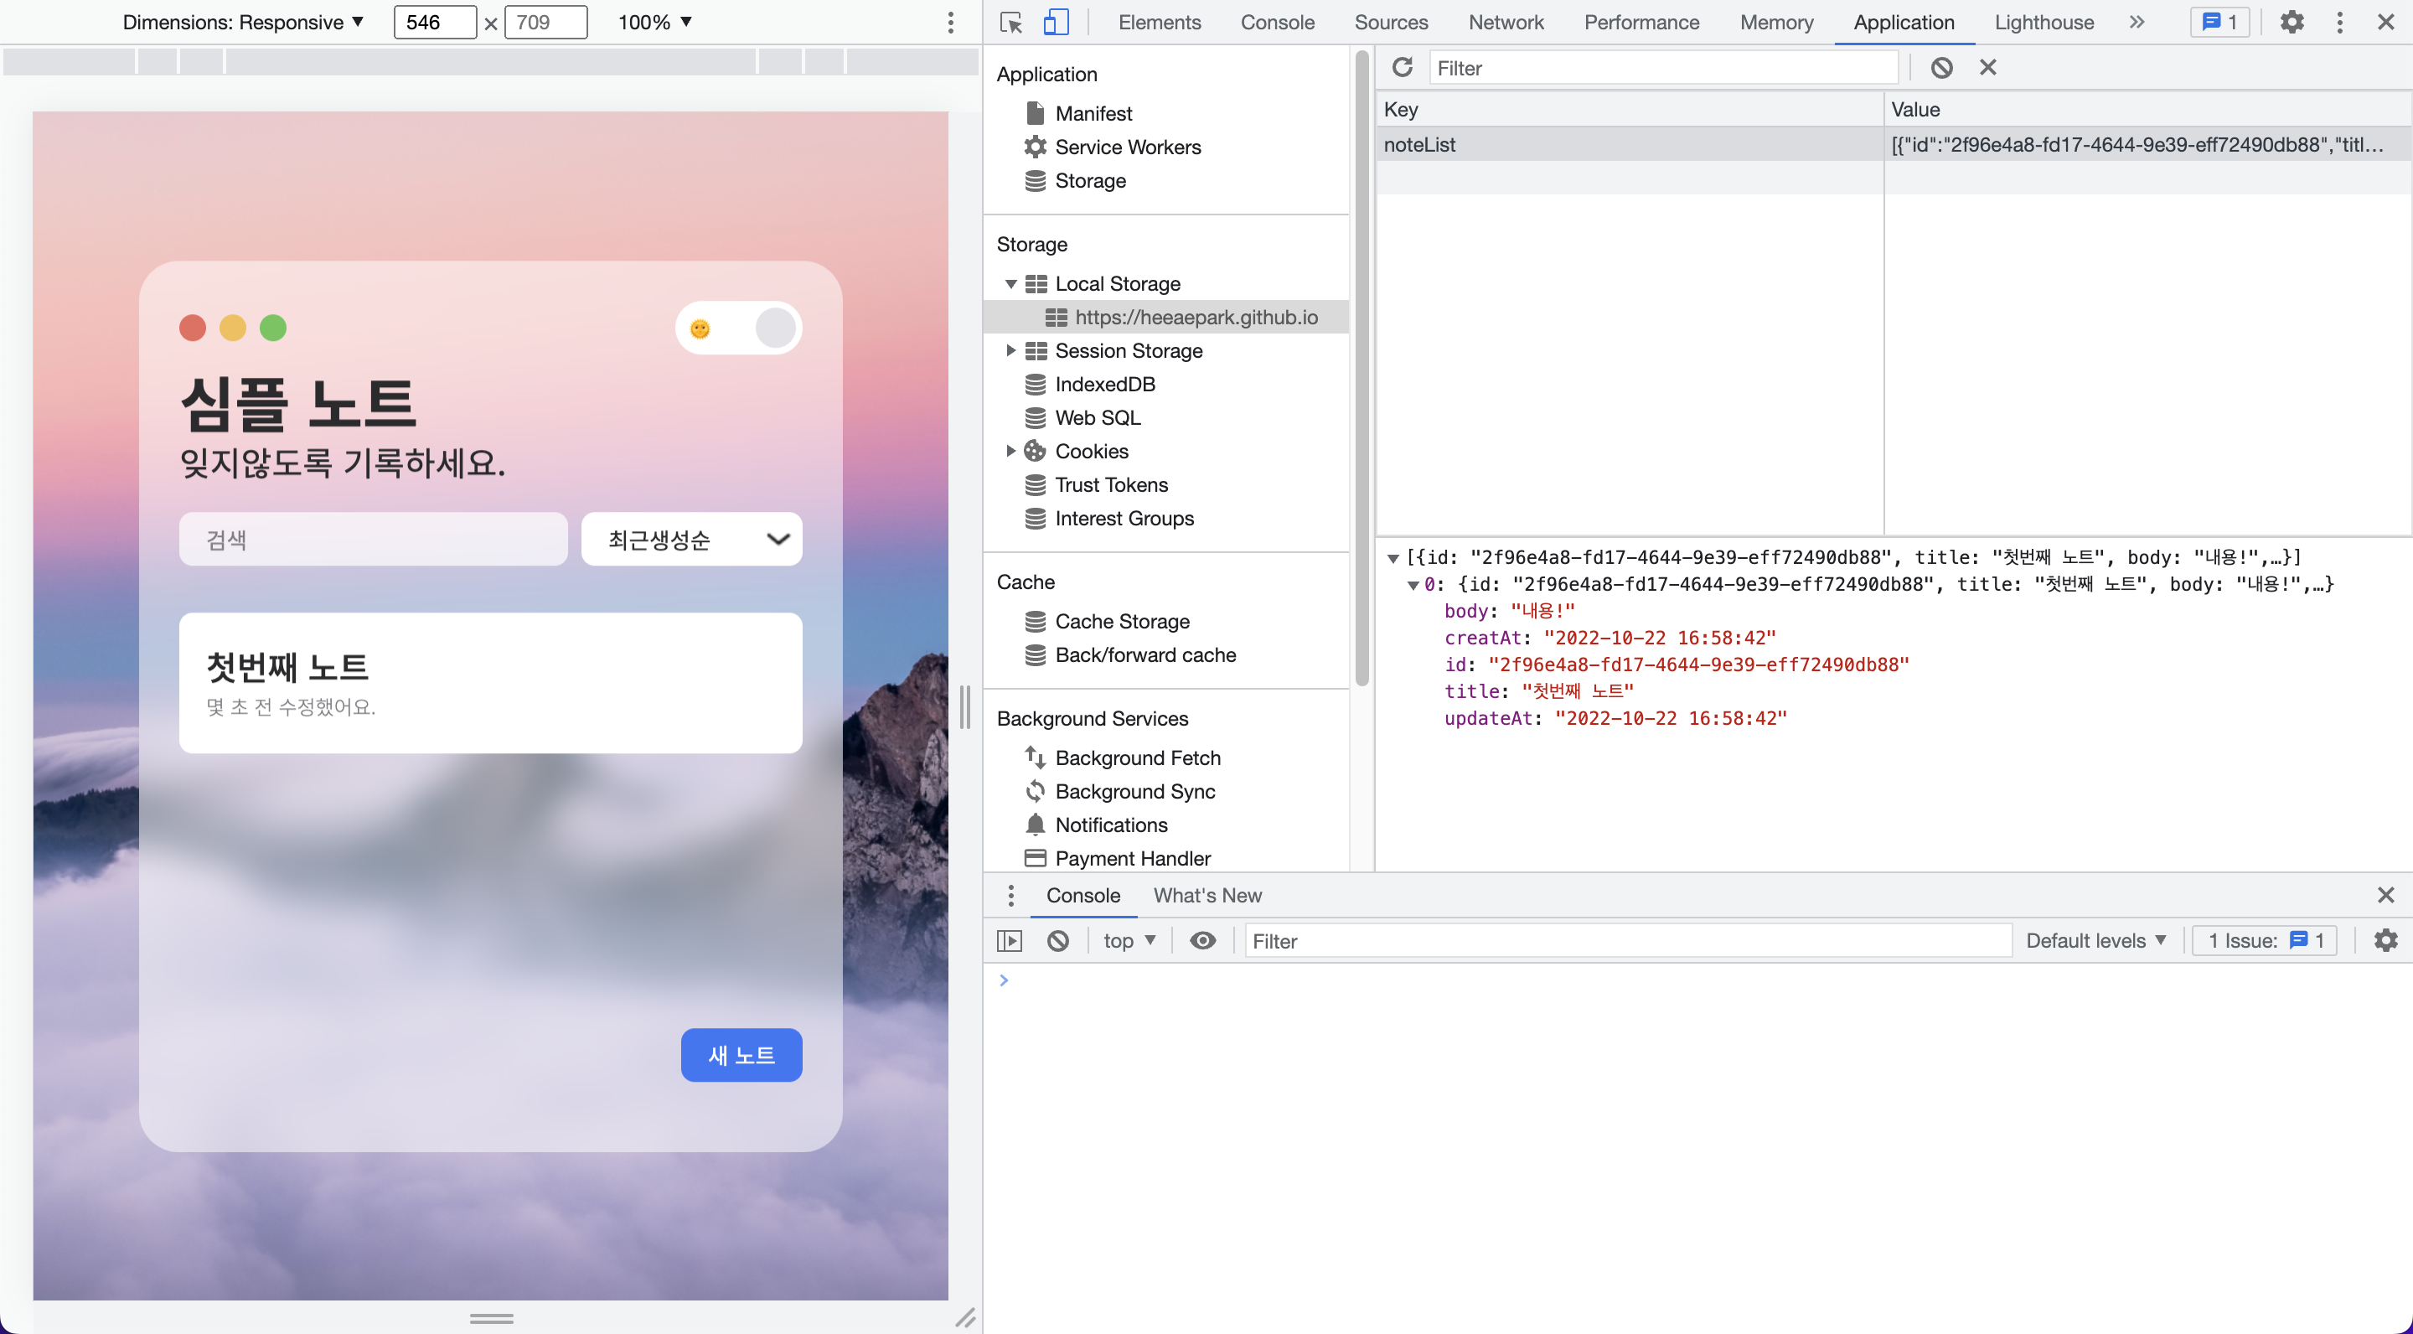
Task: Show the console sidebar panel icon
Action: tap(1010, 940)
